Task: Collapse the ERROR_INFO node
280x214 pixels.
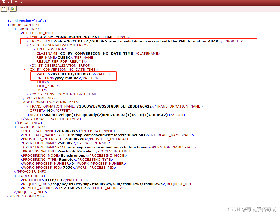Action: coord(11,29)
